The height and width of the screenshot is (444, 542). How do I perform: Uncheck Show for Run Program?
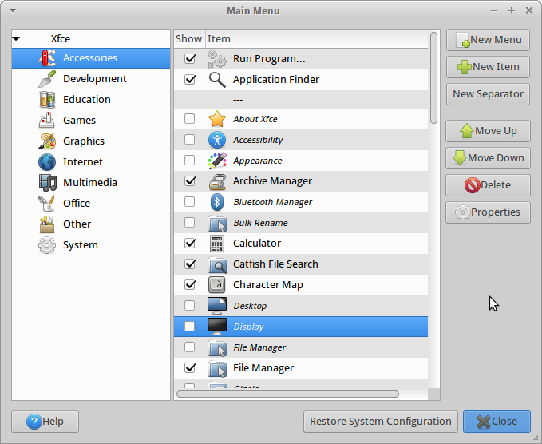tap(190, 59)
